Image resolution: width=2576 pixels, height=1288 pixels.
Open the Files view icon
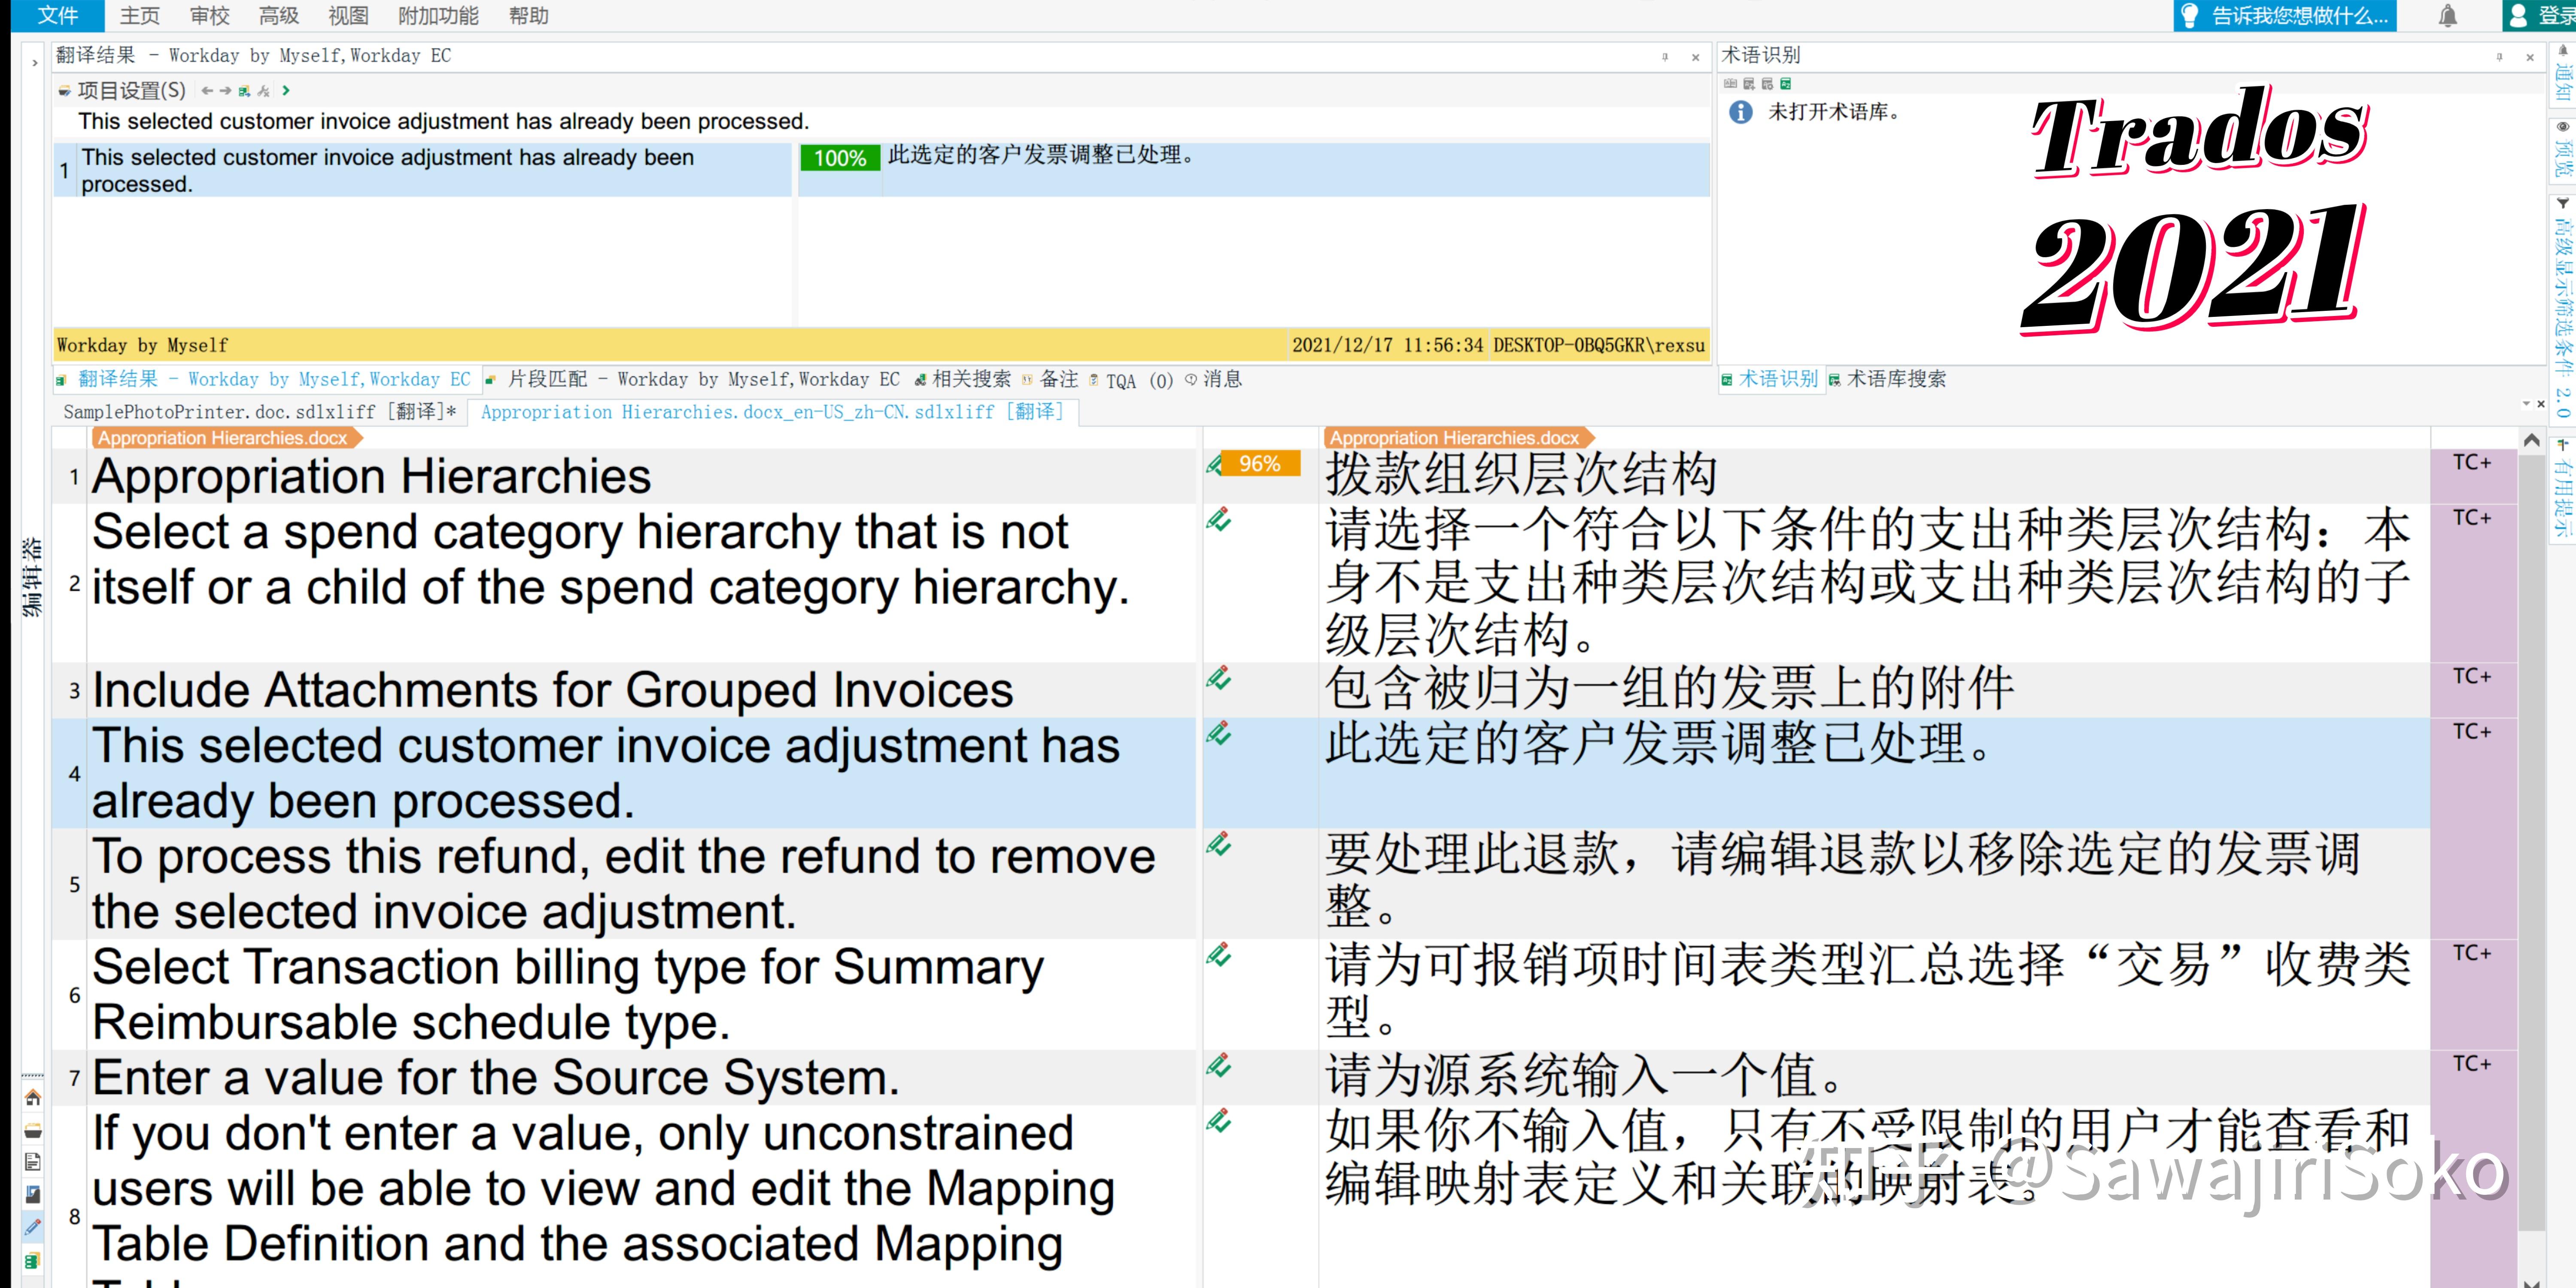(32, 1162)
